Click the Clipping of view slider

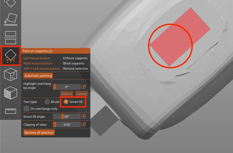[67, 124]
